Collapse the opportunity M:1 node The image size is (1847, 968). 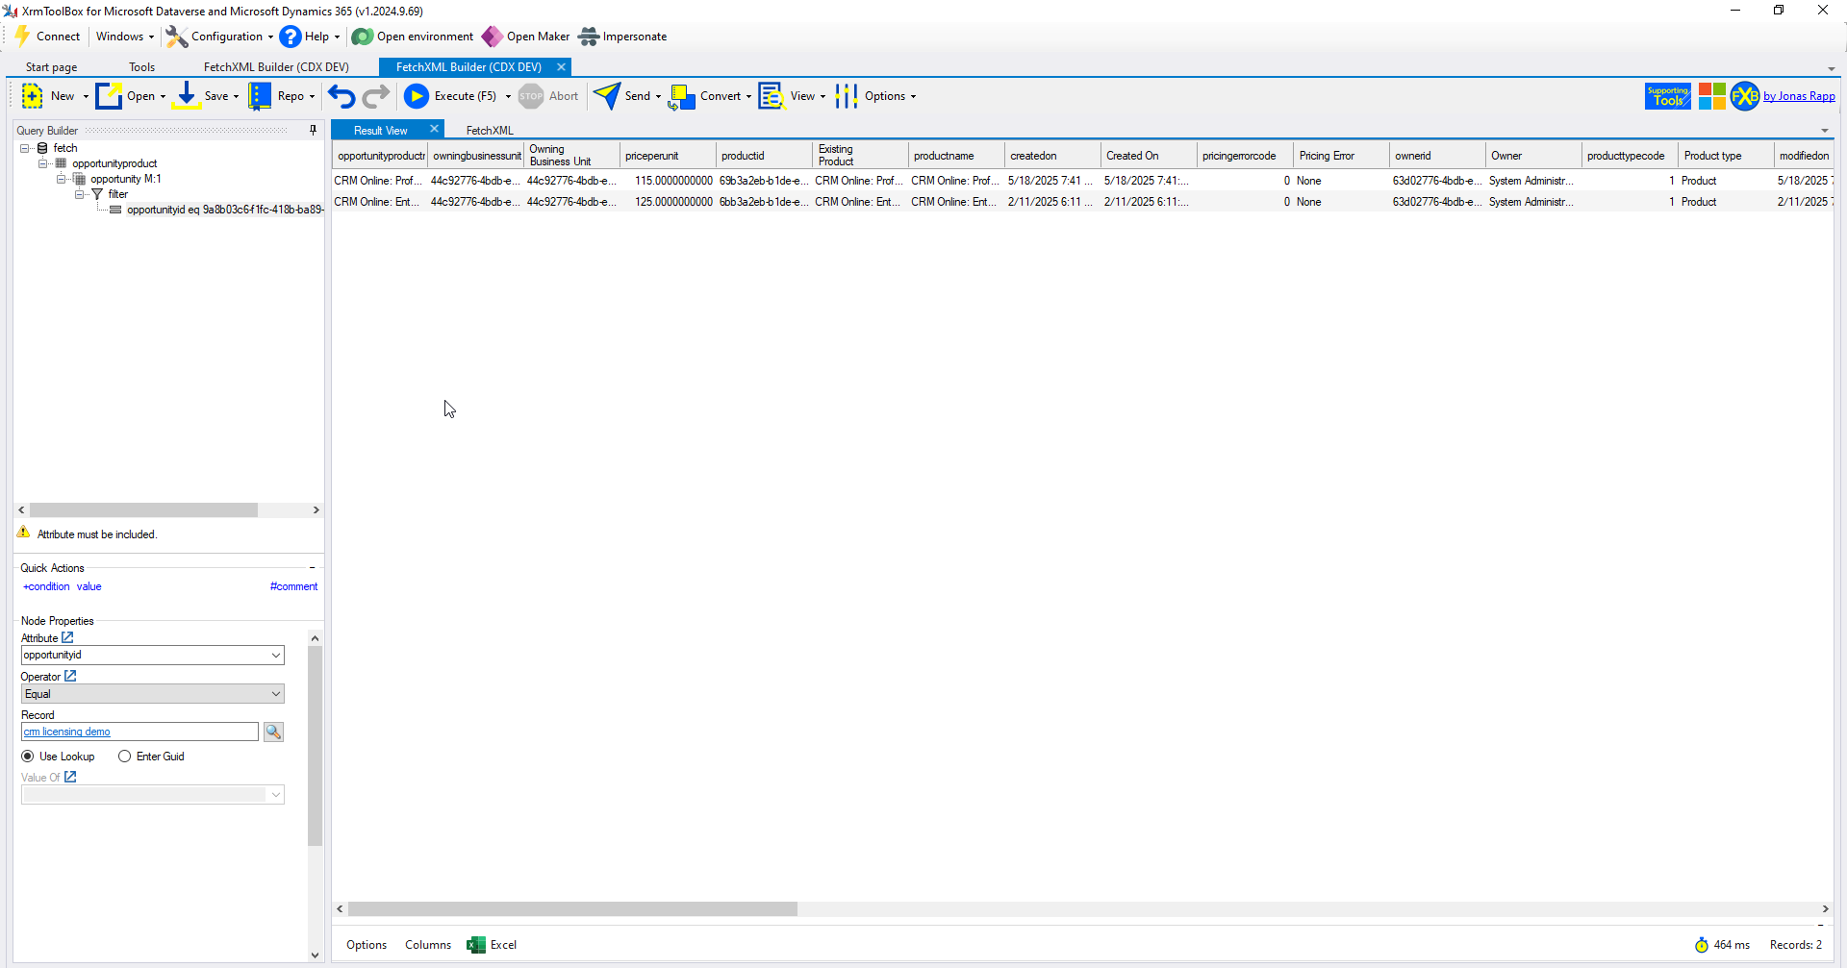(62, 179)
